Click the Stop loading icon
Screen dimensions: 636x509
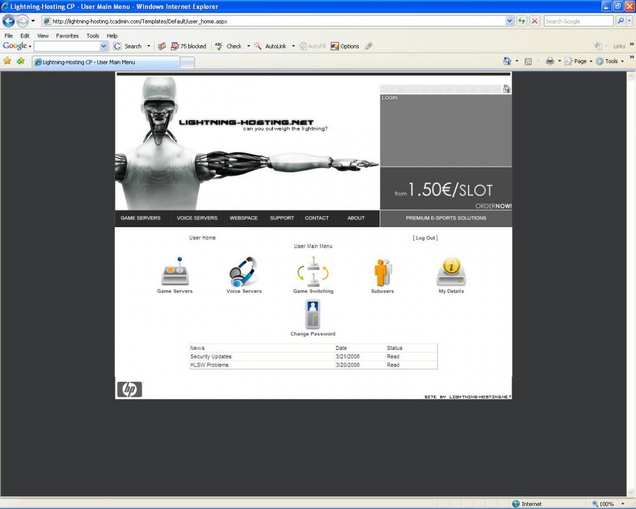pos(535,21)
